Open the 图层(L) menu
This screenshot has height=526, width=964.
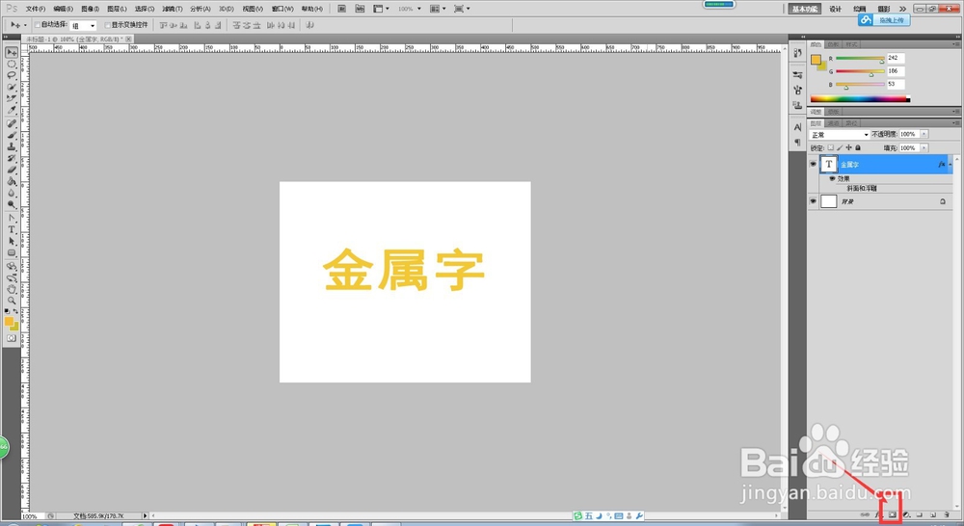pos(117,9)
